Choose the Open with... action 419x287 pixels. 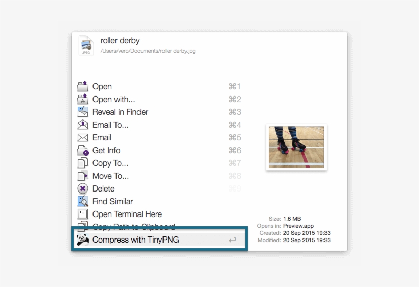coord(159,99)
